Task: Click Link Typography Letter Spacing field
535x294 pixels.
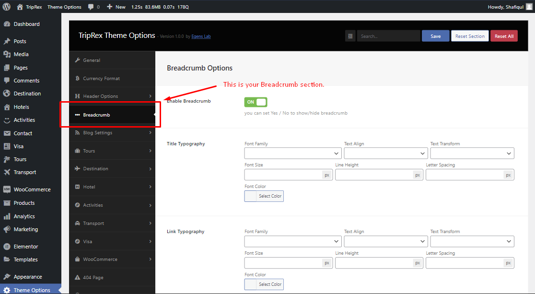Action: [x=470, y=263]
